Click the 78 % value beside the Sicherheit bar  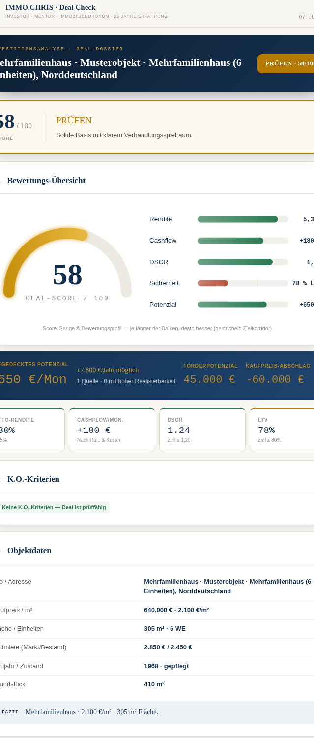pyautogui.click(x=303, y=283)
